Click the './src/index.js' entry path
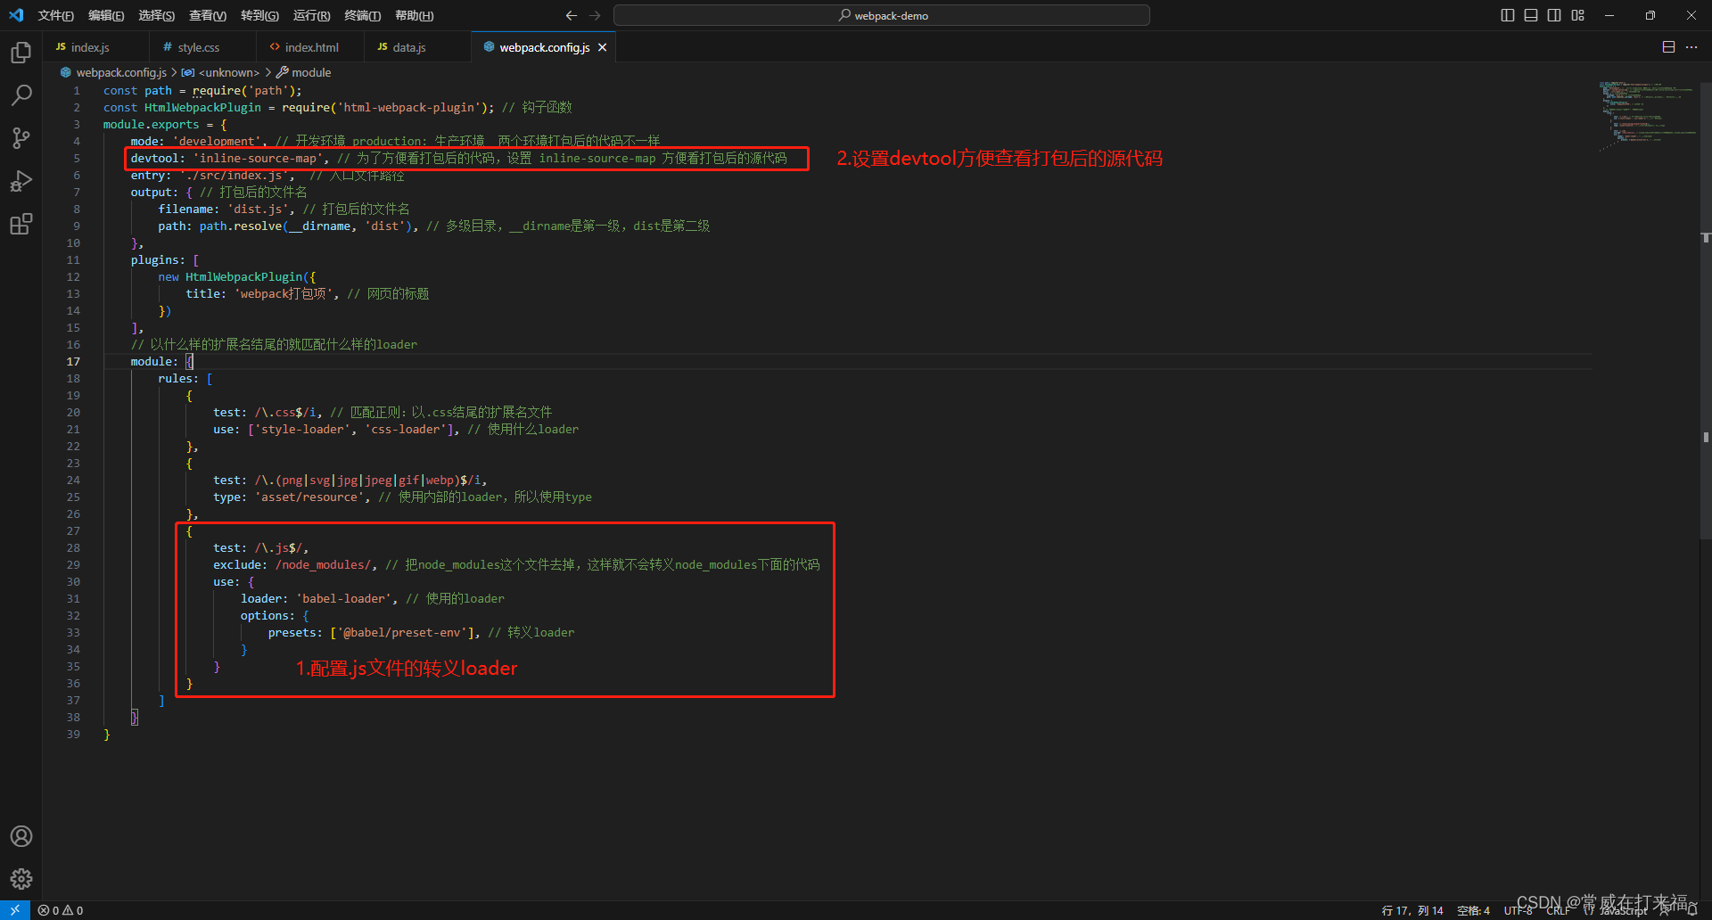Viewport: 1712px width, 920px height. tap(234, 175)
